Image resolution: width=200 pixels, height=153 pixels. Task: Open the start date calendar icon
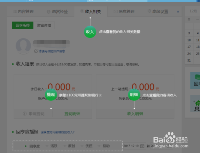[x=142, y=146]
